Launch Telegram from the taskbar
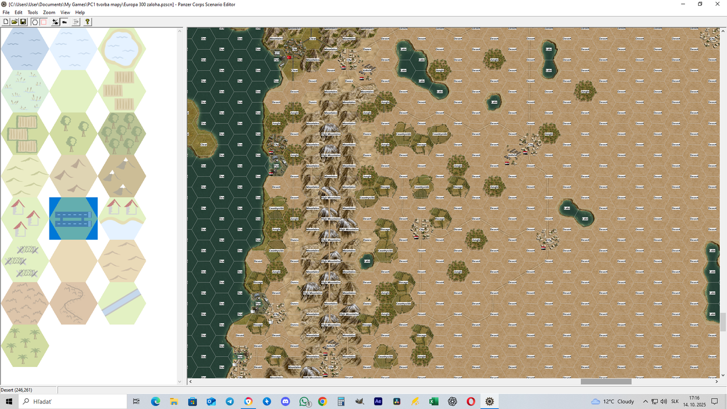 [x=229, y=402]
